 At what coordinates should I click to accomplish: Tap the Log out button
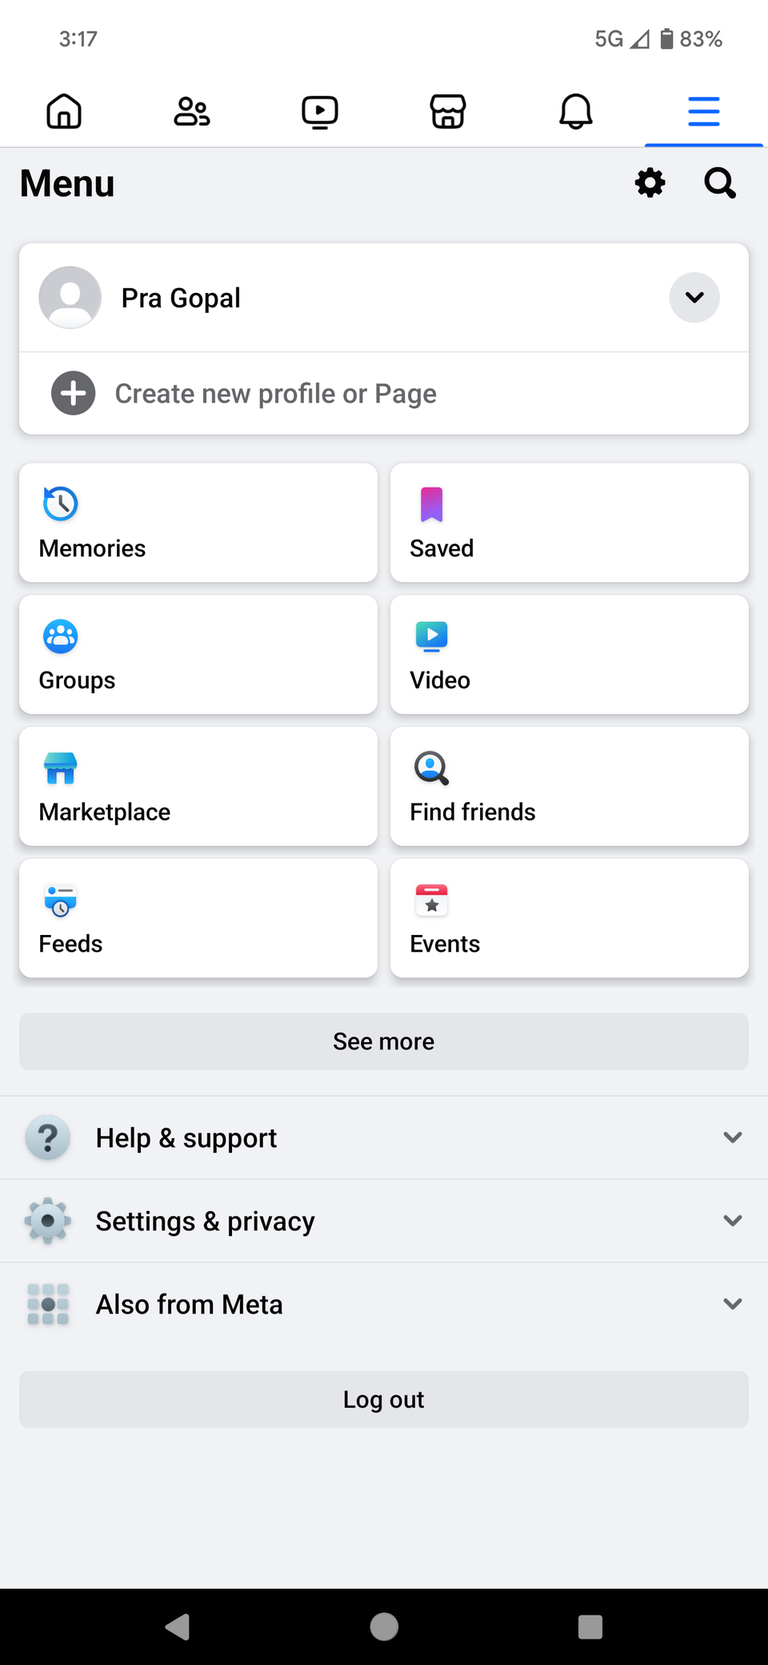pyautogui.click(x=384, y=1399)
